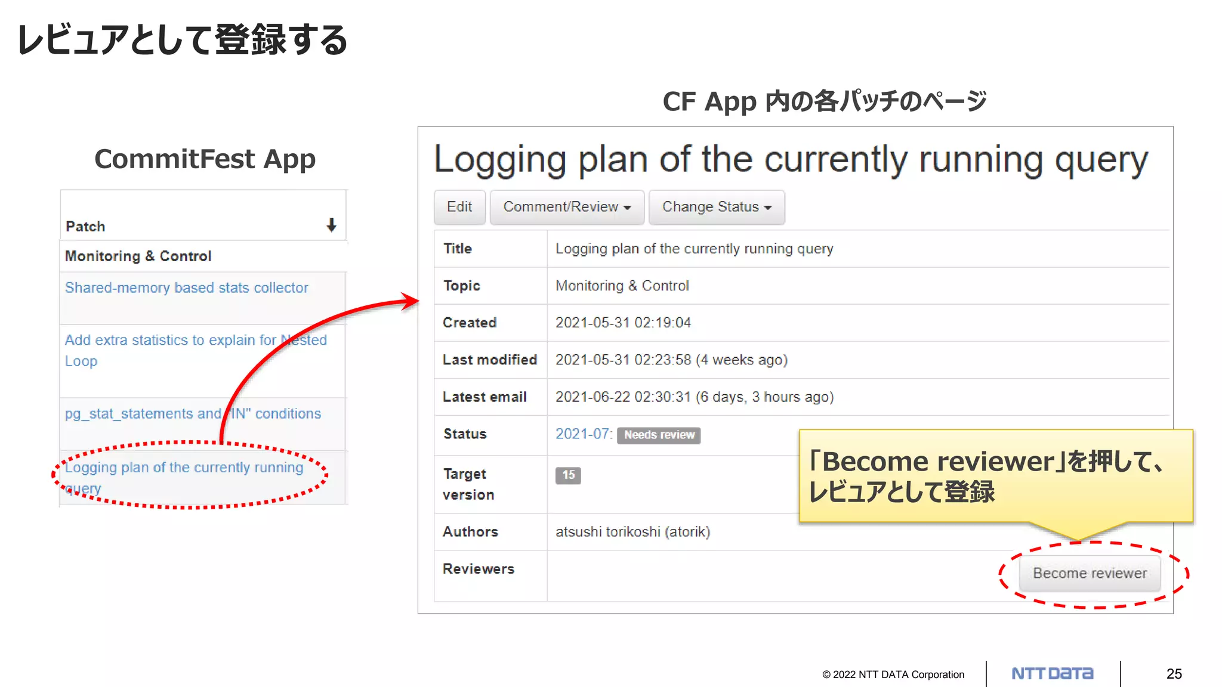This screenshot has width=1222, height=687.
Task: Click the Become reviewer button
Action: point(1090,573)
